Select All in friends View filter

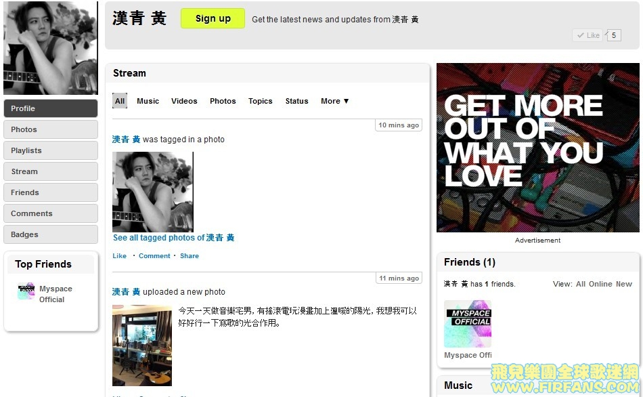581,284
